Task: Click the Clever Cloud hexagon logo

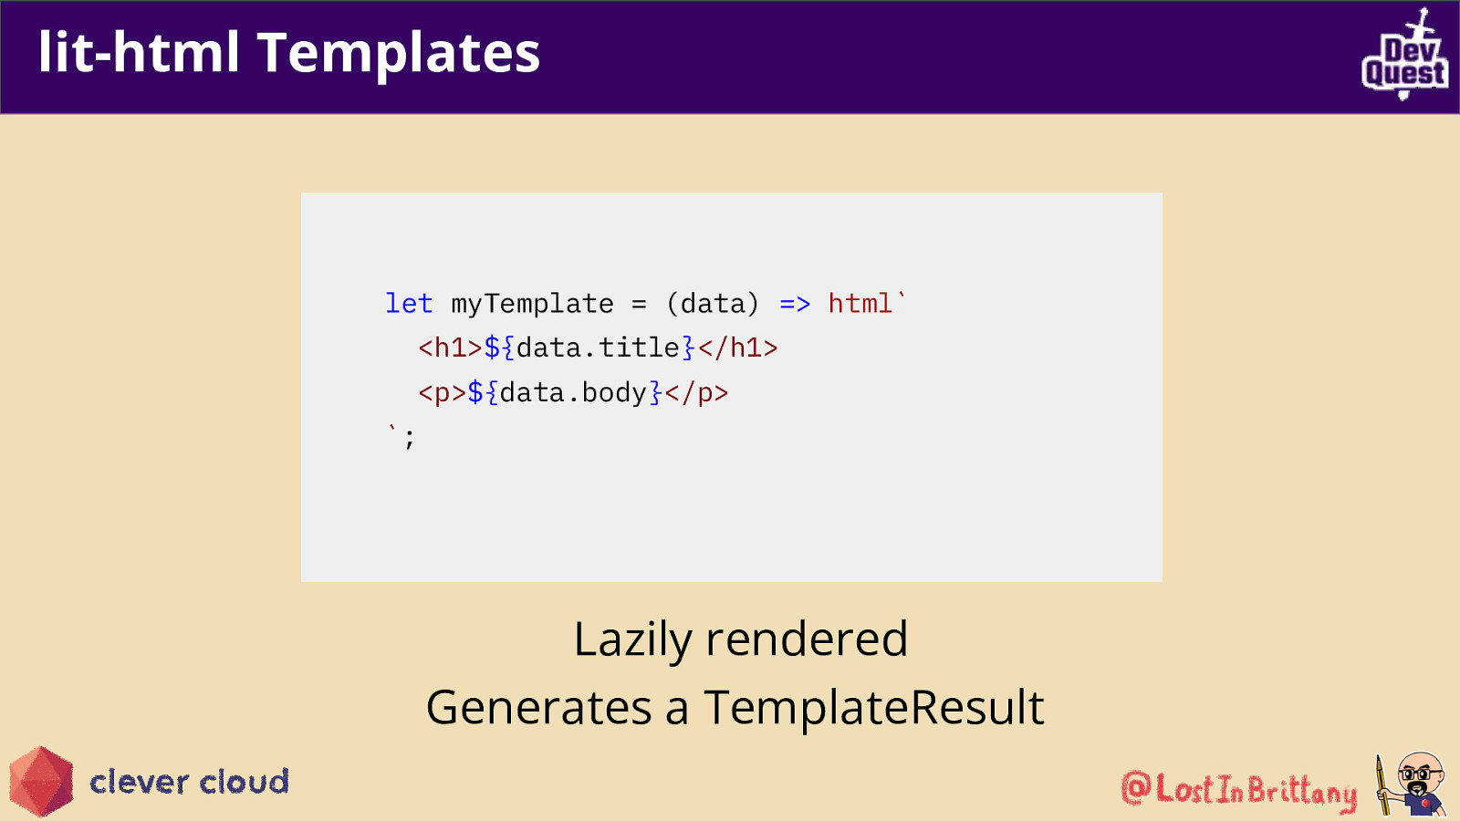Action: 41,782
